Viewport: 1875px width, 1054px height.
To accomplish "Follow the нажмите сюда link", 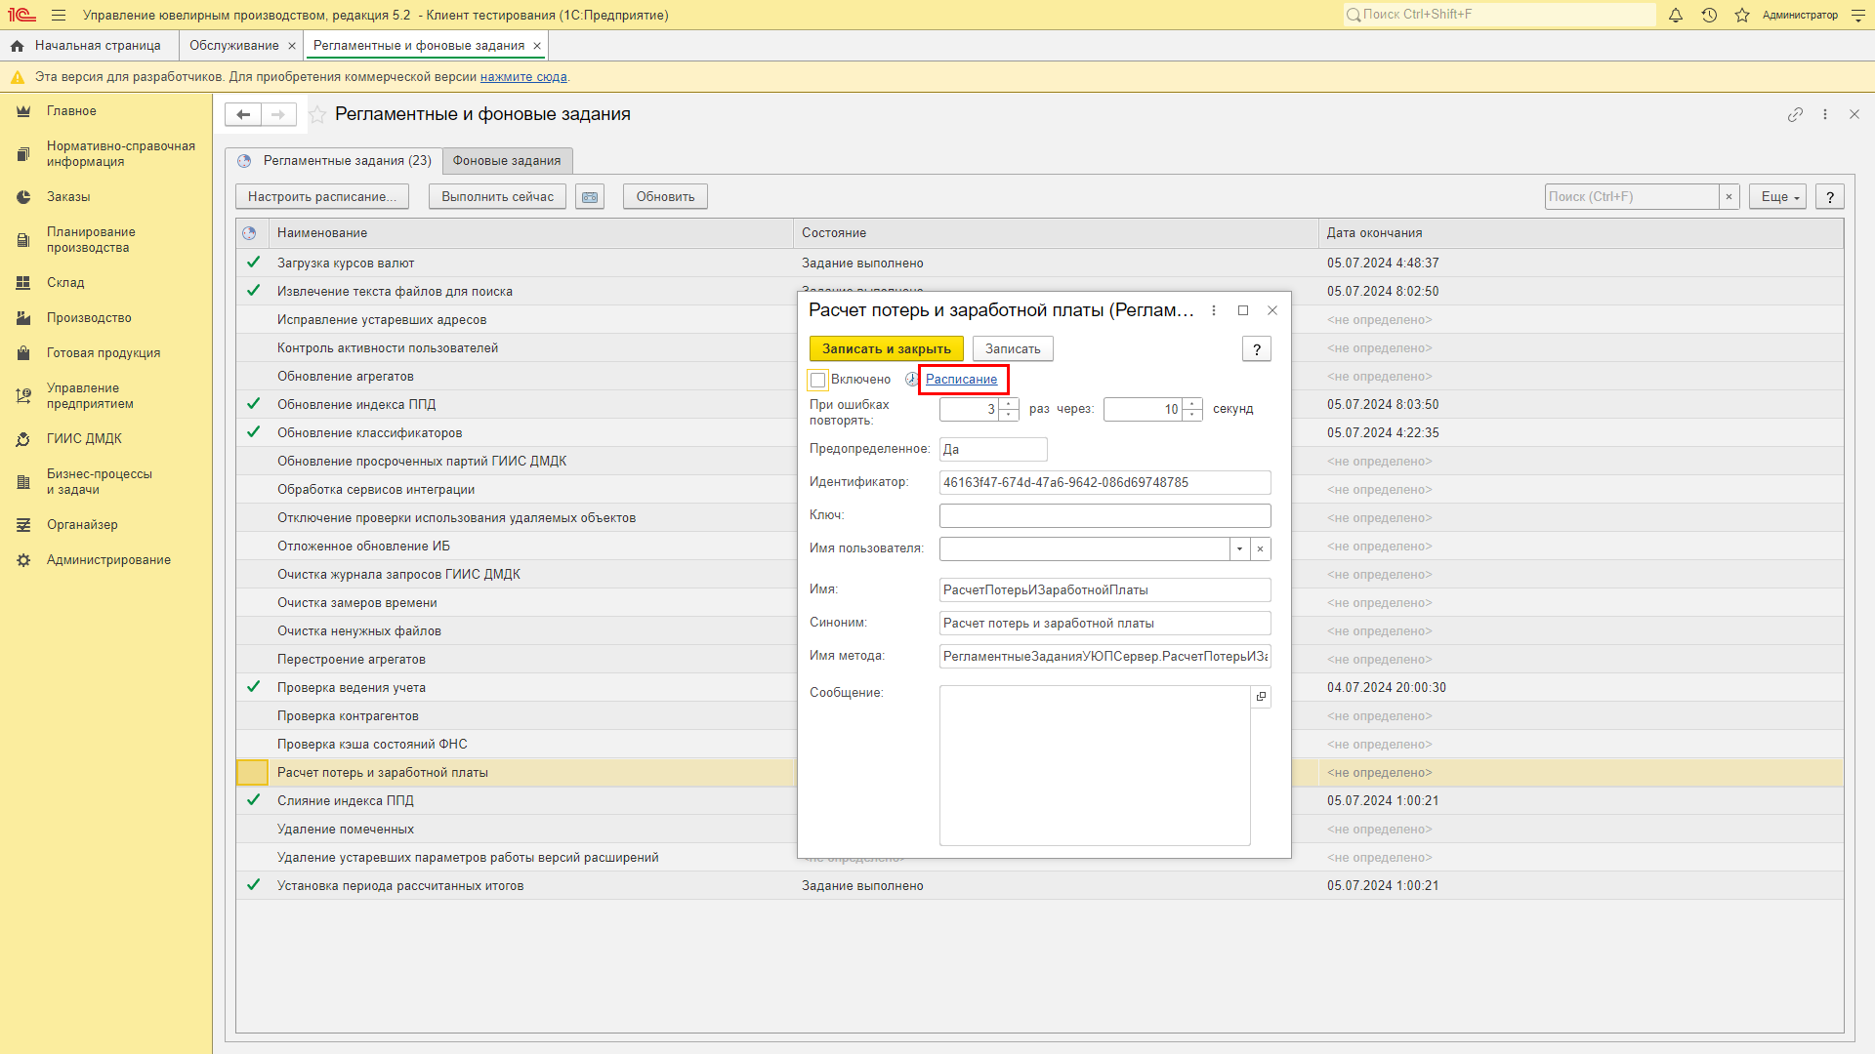I will click(523, 77).
